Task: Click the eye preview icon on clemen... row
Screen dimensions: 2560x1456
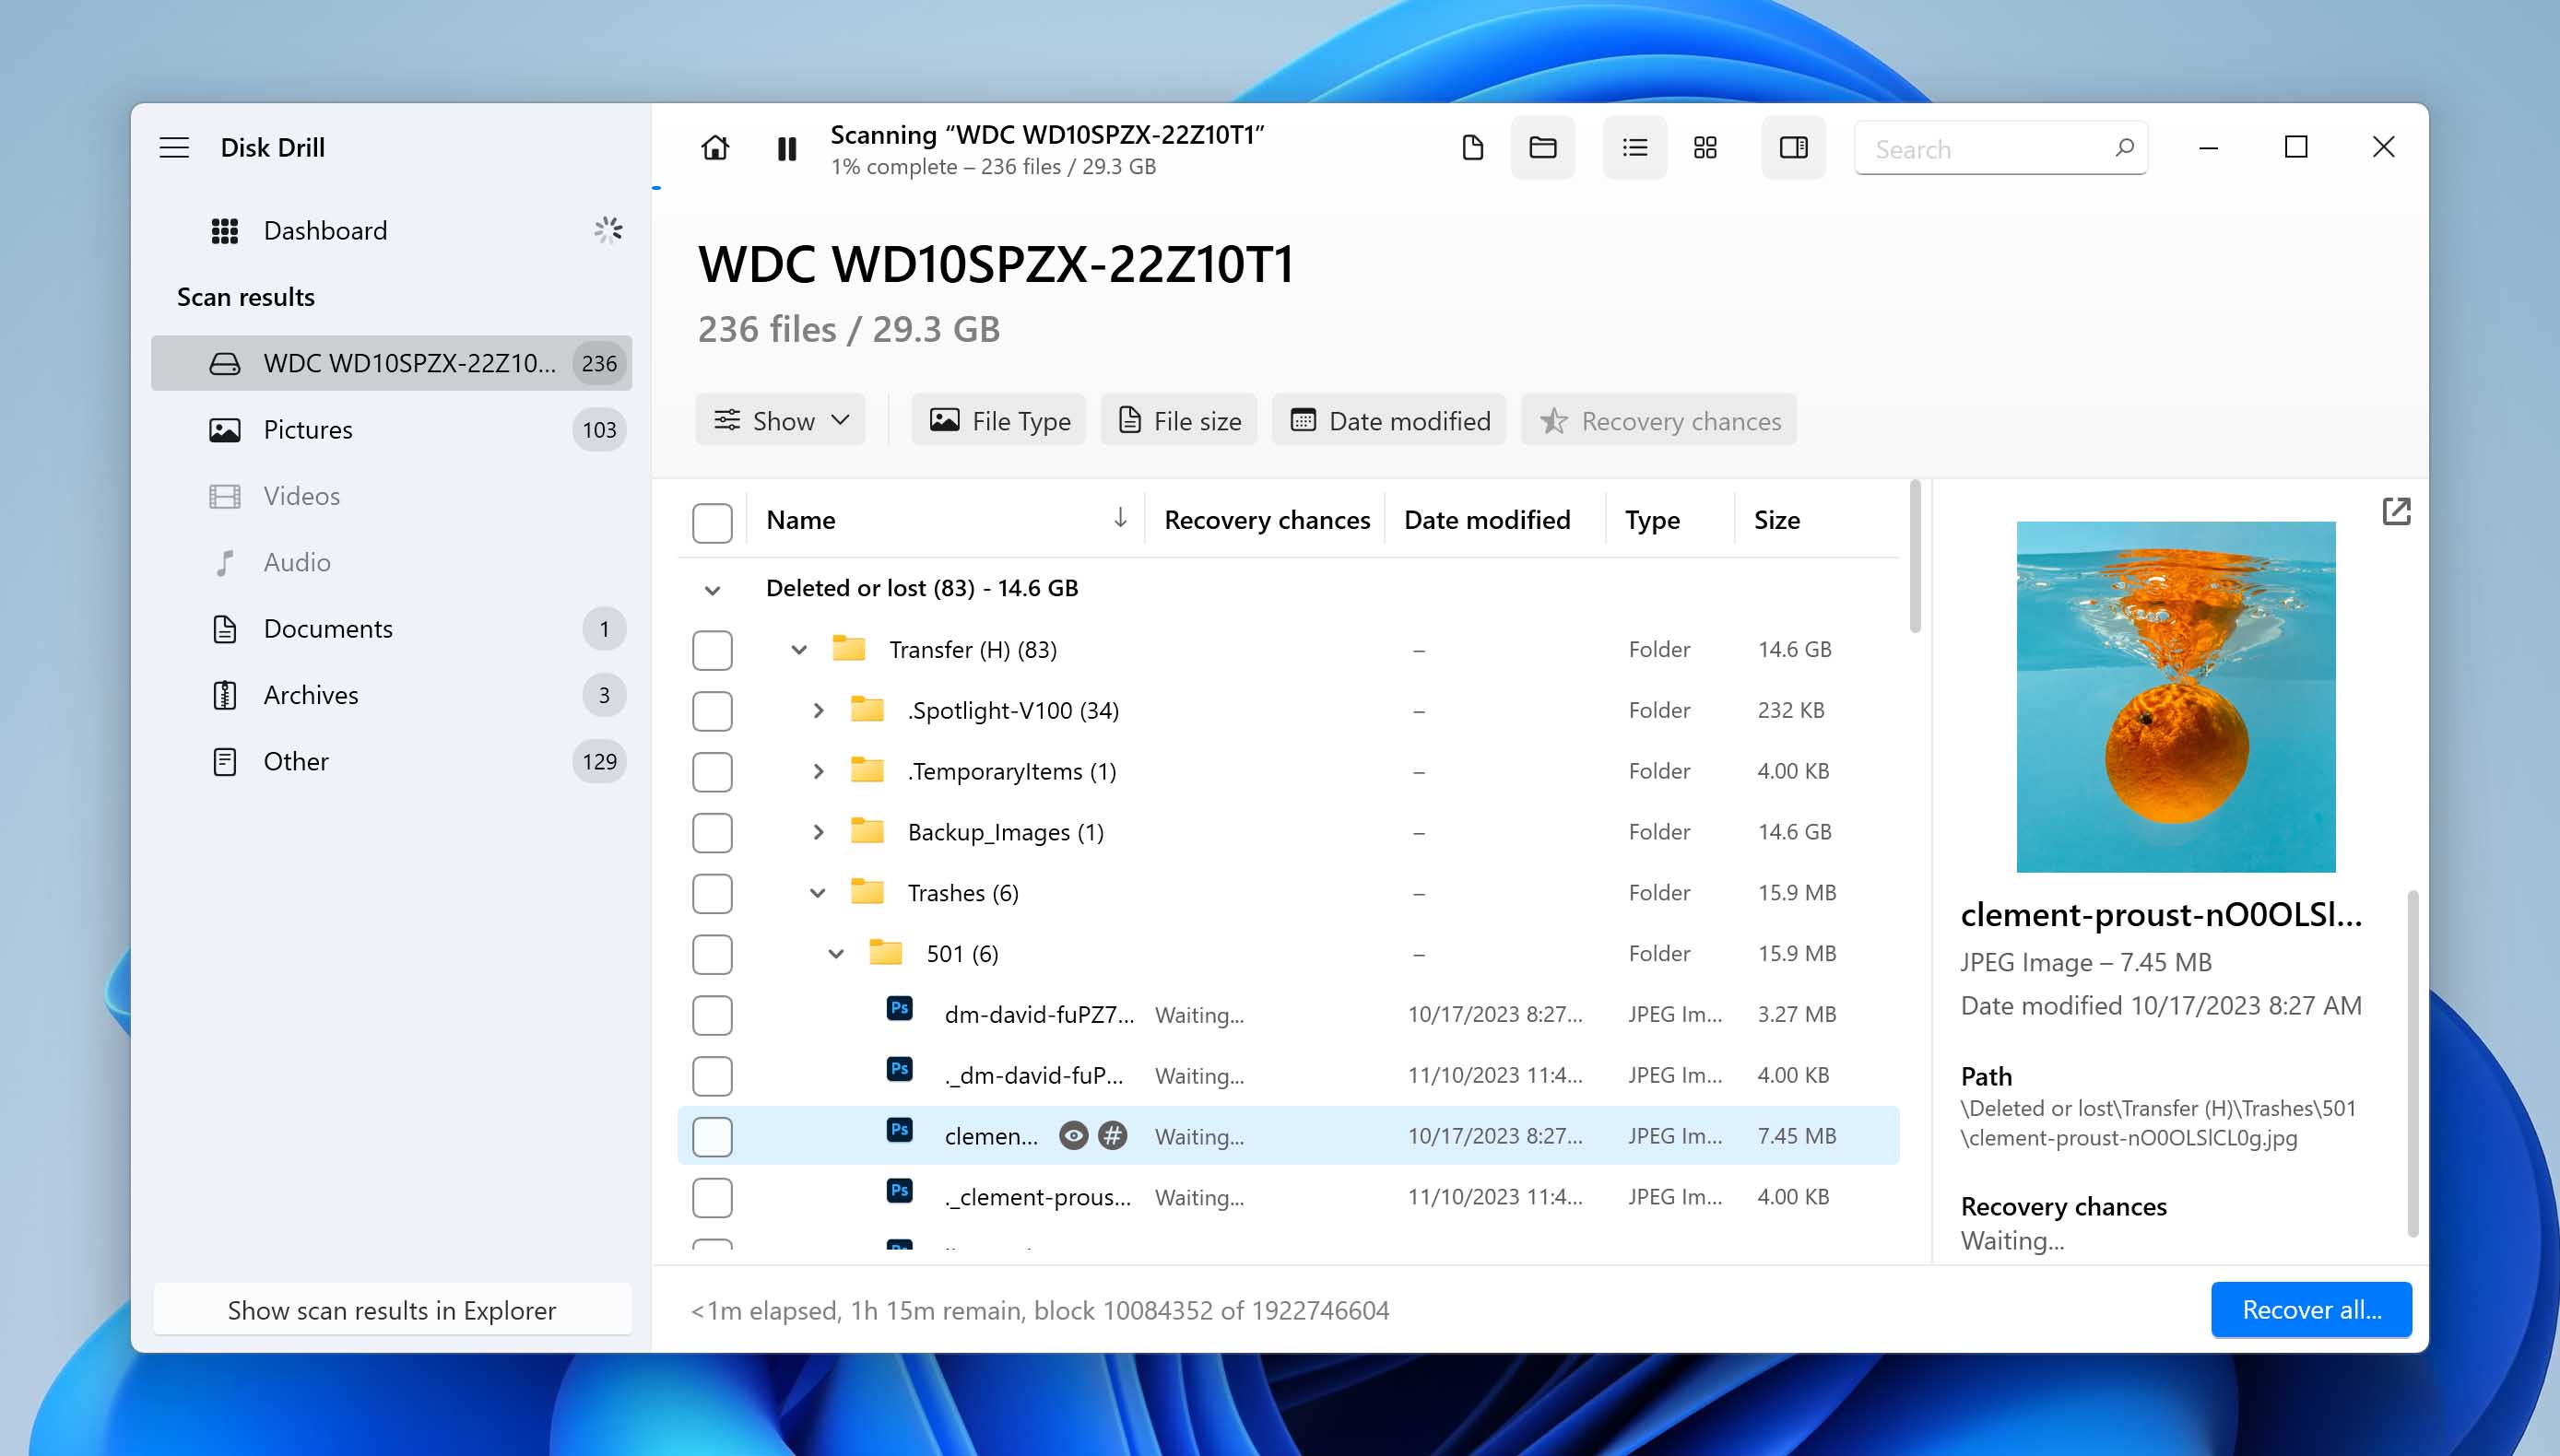Action: pos(1073,1136)
